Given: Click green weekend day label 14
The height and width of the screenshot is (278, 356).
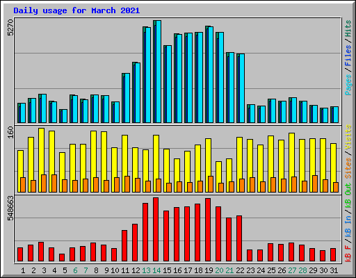Looking at the screenshot, I should [156, 270].
